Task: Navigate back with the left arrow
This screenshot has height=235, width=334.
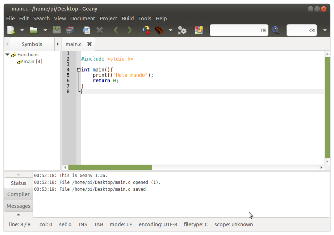Action: click(116, 30)
